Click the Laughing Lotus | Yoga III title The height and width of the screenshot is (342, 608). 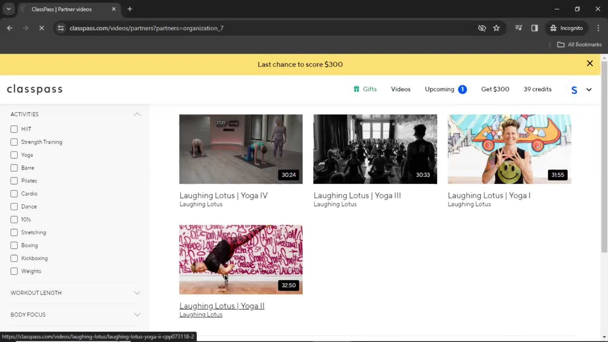pyautogui.click(x=357, y=196)
